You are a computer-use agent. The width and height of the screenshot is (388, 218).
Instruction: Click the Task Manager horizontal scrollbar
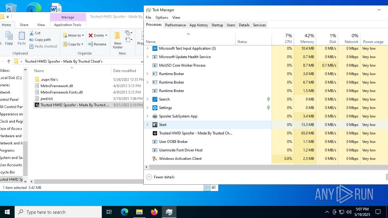(268, 167)
